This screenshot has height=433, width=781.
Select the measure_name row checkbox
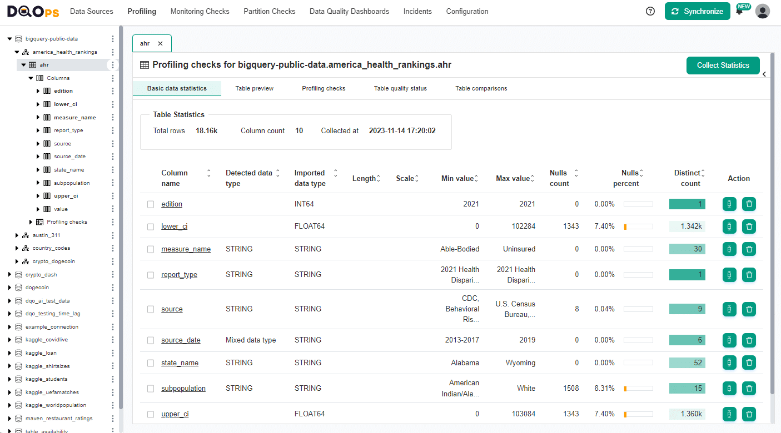click(x=151, y=249)
